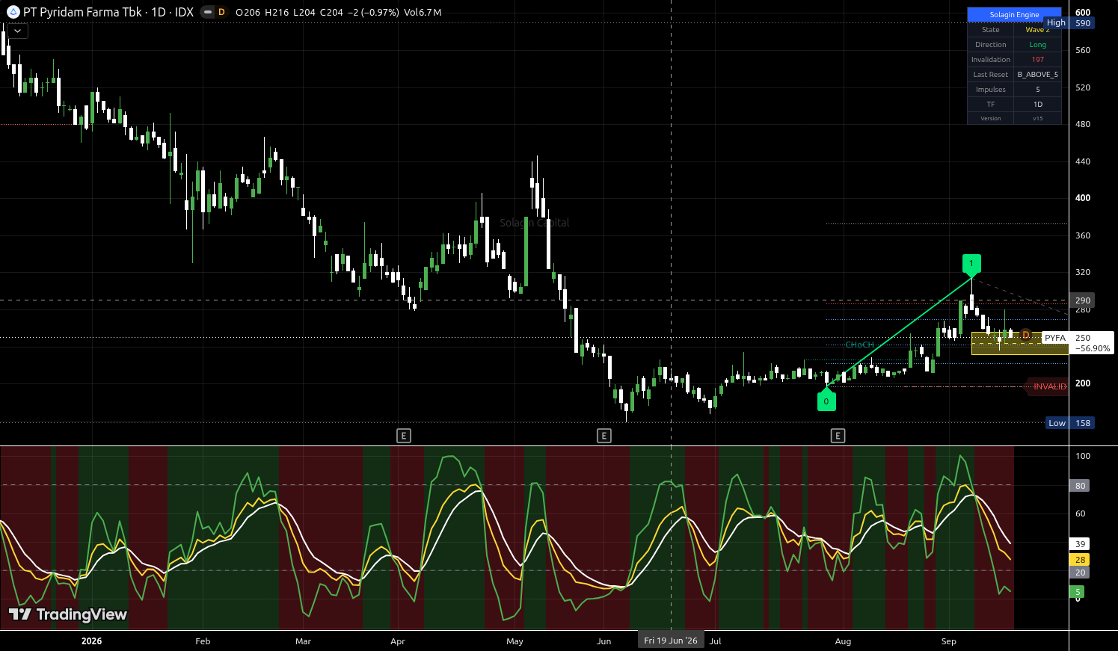The width and height of the screenshot is (1118, 651).
Task: Select the TF value 1D
Action: [1038, 105]
